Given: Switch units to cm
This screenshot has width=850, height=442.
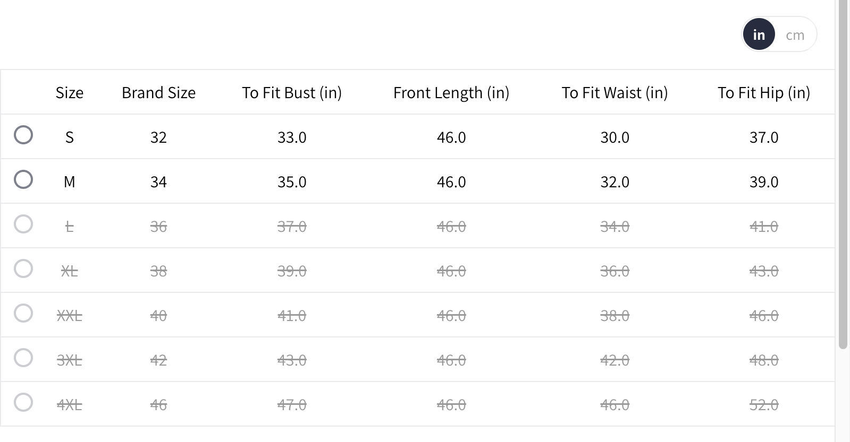Looking at the screenshot, I should pyautogui.click(x=795, y=35).
